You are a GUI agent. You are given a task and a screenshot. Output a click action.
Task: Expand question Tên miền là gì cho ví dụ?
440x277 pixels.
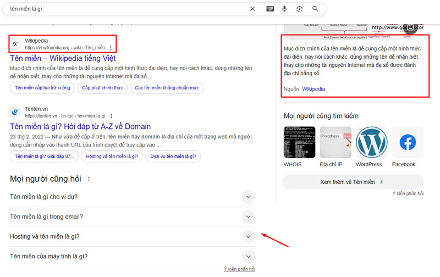pyautogui.click(x=133, y=197)
